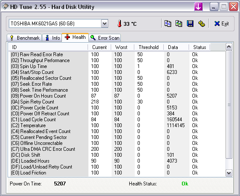Open the Error Scan tab
Image resolution: width=240 pixels, height=196 pixels.
(x=105, y=38)
